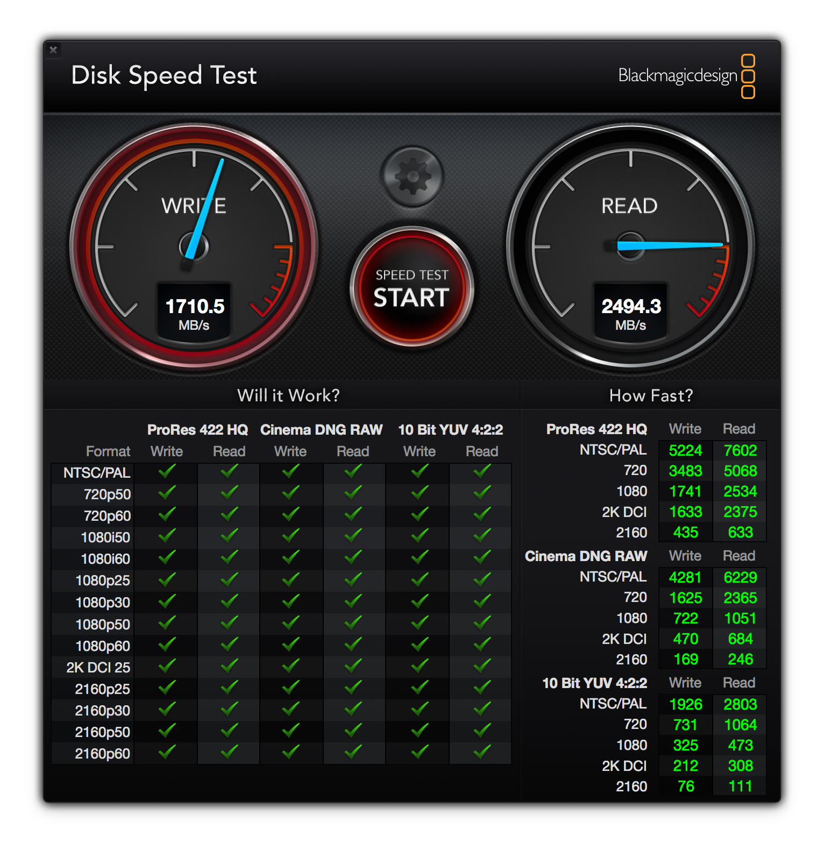This screenshot has height=850, width=824.
Task: Select the 1080p30 format row label
Action: coord(103,603)
